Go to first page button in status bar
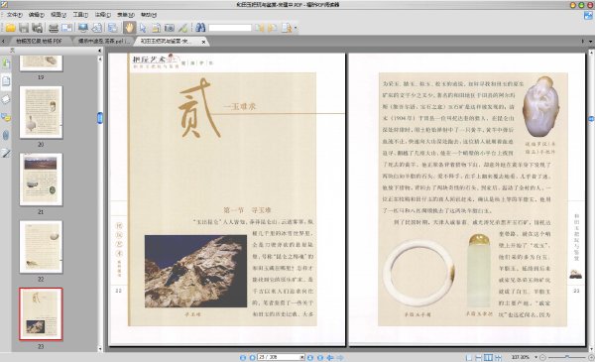The width and height of the screenshot is (595, 362). (x=243, y=357)
